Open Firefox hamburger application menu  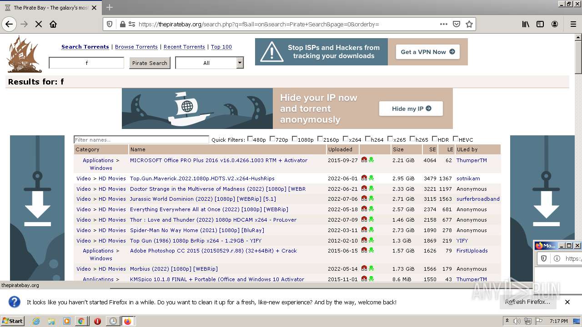[573, 24]
